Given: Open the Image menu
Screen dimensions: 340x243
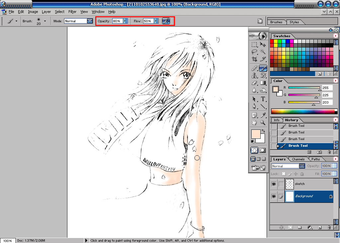Looking at the screenshot, I should pos(33,12).
